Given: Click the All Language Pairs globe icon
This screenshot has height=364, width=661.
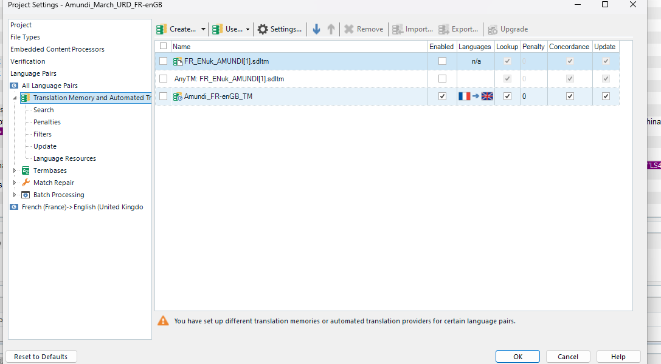Looking at the screenshot, I should (x=15, y=86).
